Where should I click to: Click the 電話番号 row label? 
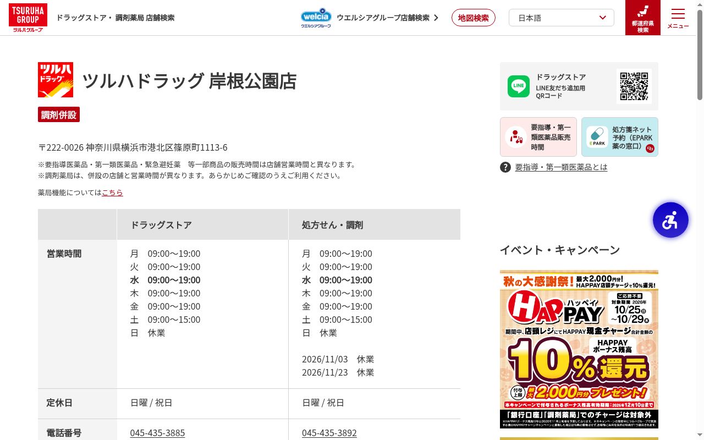[x=64, y=433]
